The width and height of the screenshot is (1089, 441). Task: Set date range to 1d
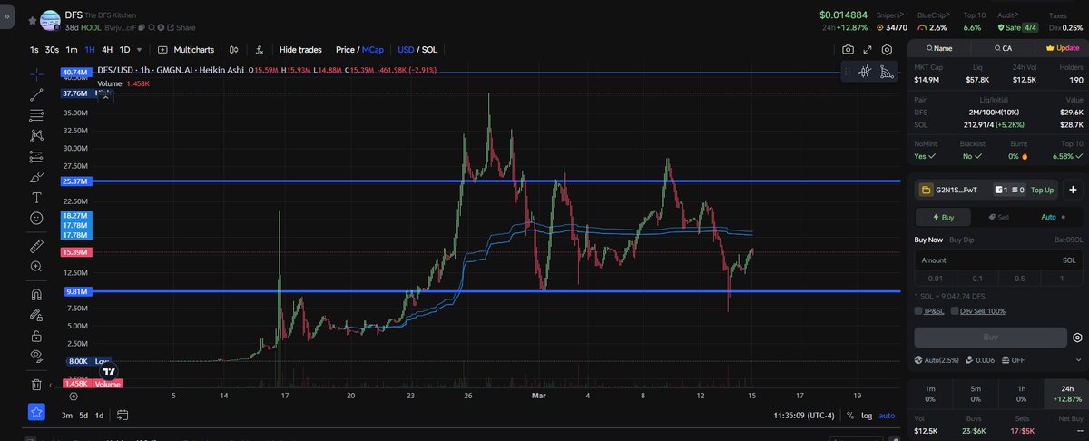[x=100, y=416]
